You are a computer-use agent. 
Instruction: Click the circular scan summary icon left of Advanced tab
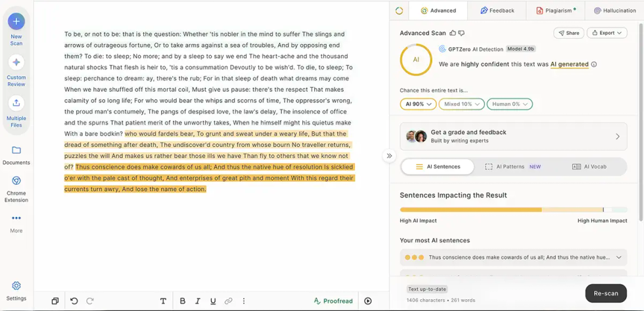coord(400,10)
